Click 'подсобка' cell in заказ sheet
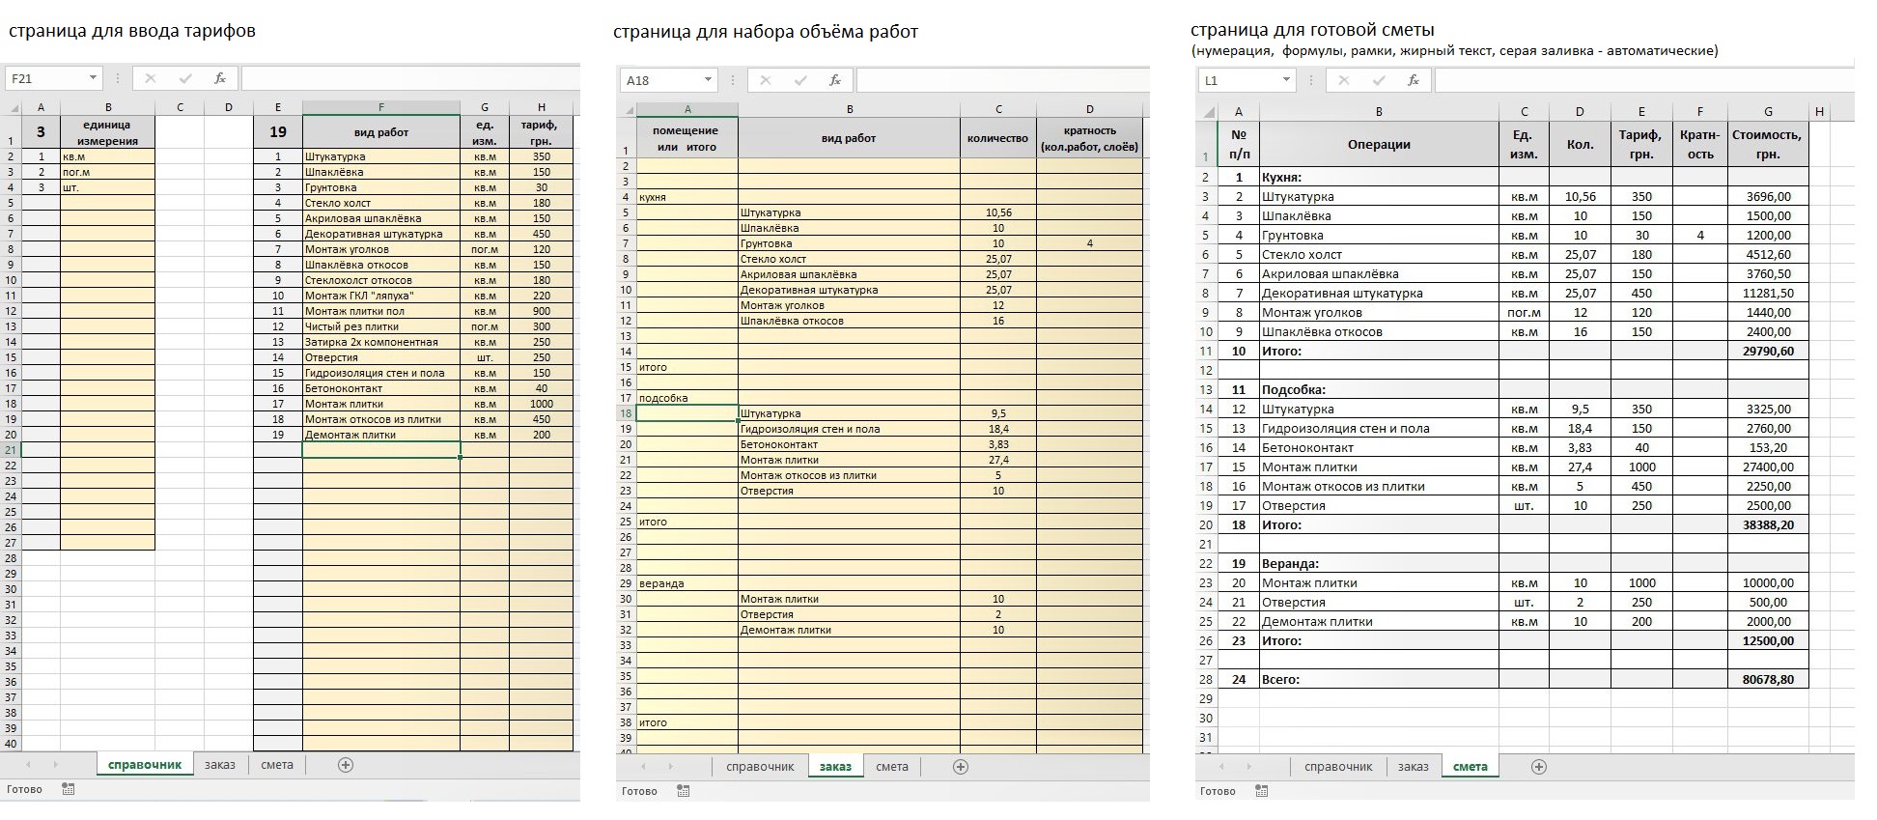The image size is (1877, 820). tap(687, 398)
